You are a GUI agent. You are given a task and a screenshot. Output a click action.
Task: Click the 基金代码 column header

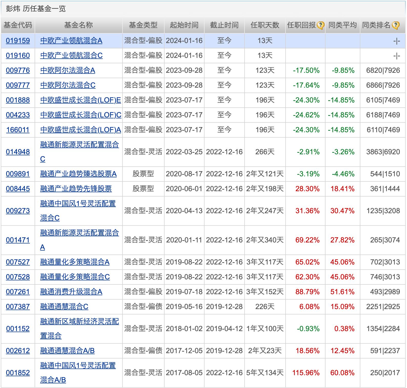18,25
